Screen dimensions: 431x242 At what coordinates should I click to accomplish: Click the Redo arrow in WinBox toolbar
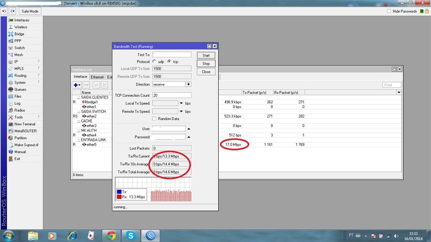12,11
